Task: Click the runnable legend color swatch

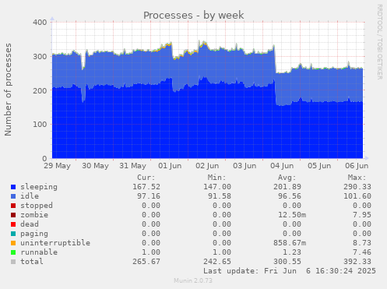Action: point(13,252)
